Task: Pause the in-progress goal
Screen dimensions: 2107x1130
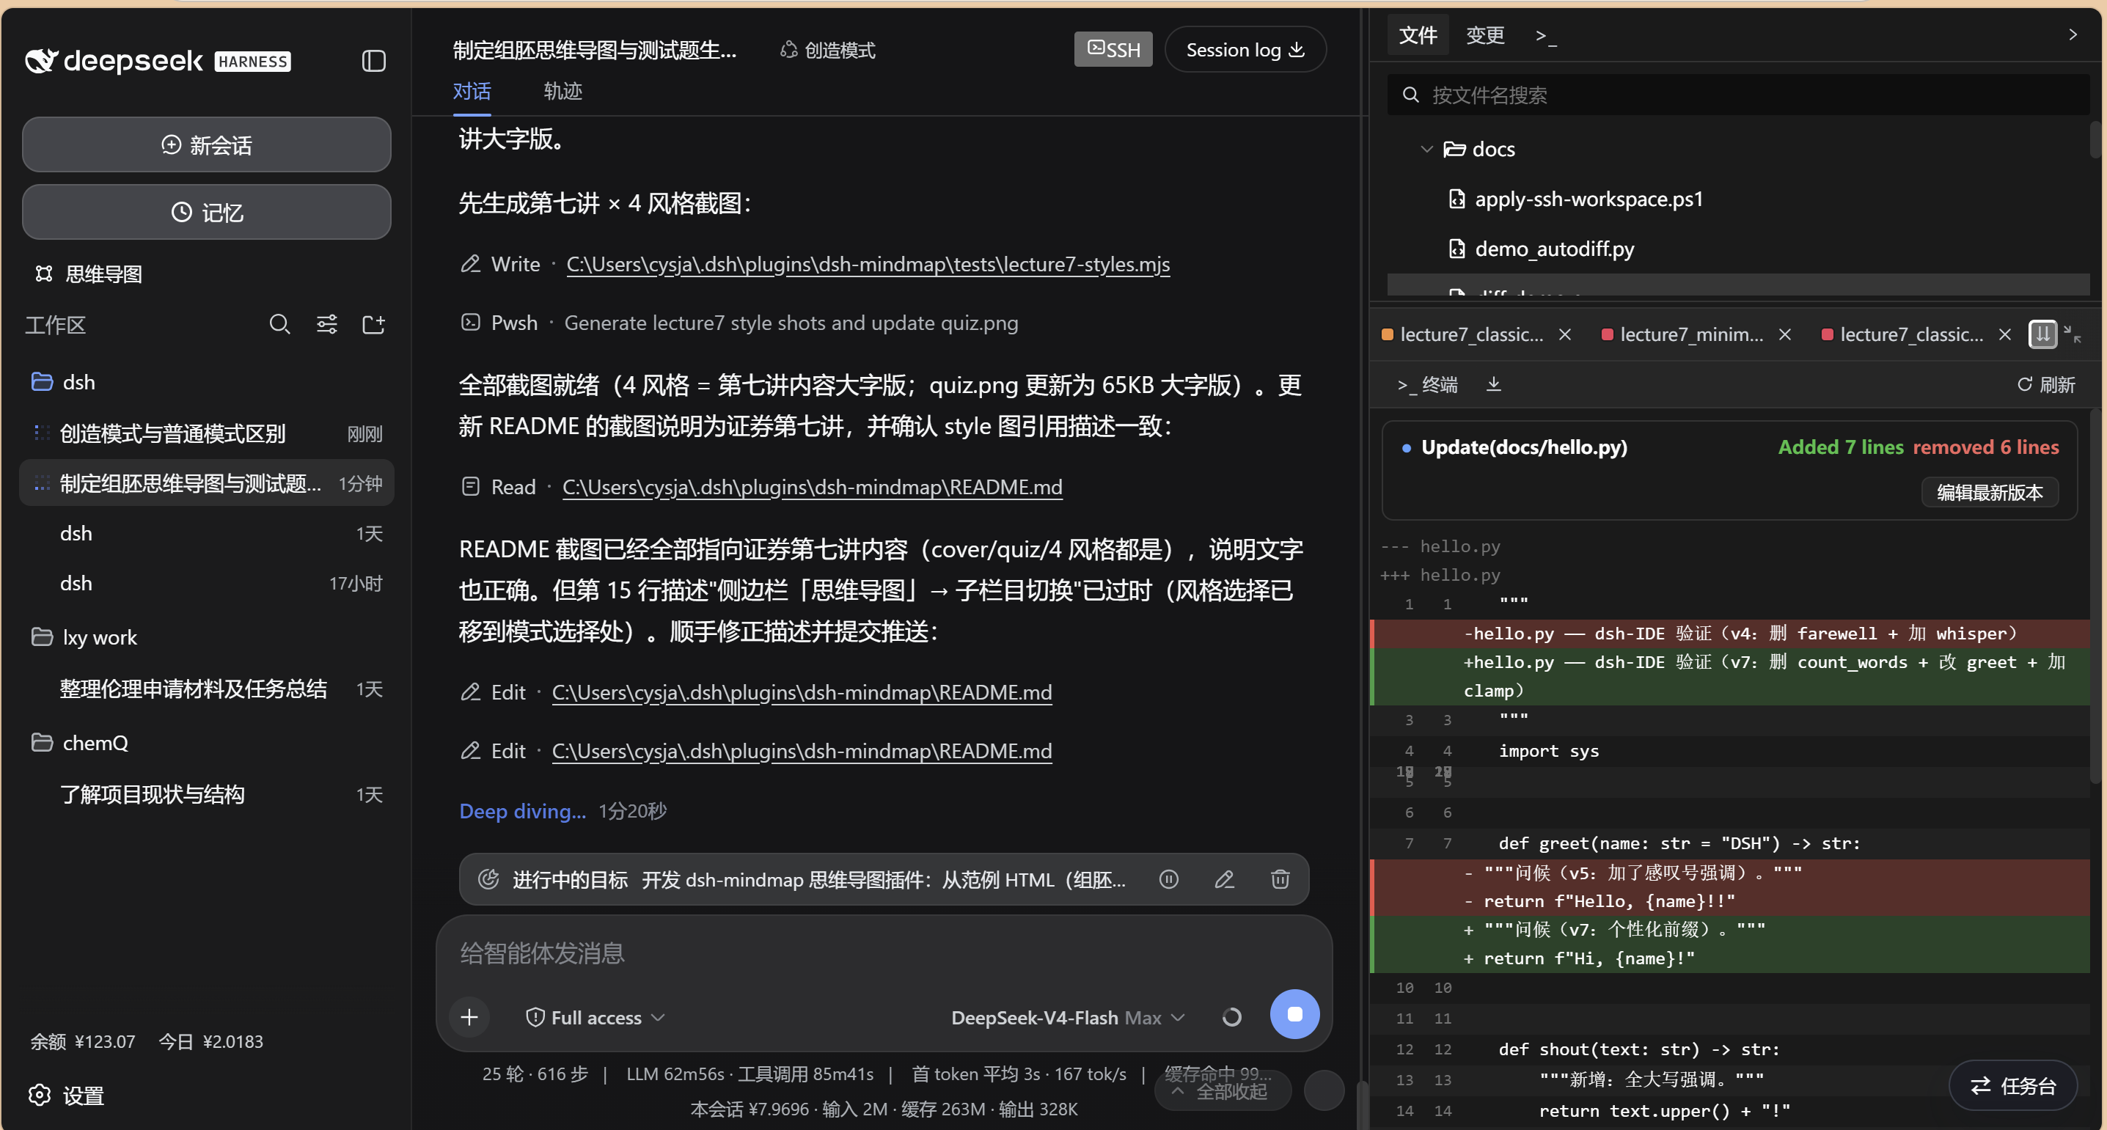Action: (x=1169, y=879)
